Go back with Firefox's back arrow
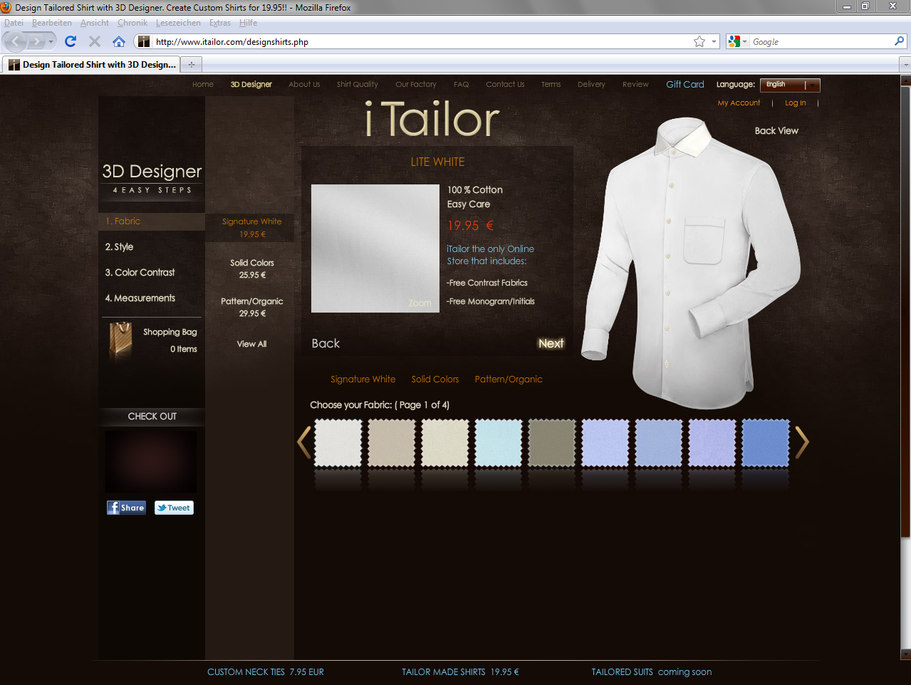 point(16,41)
